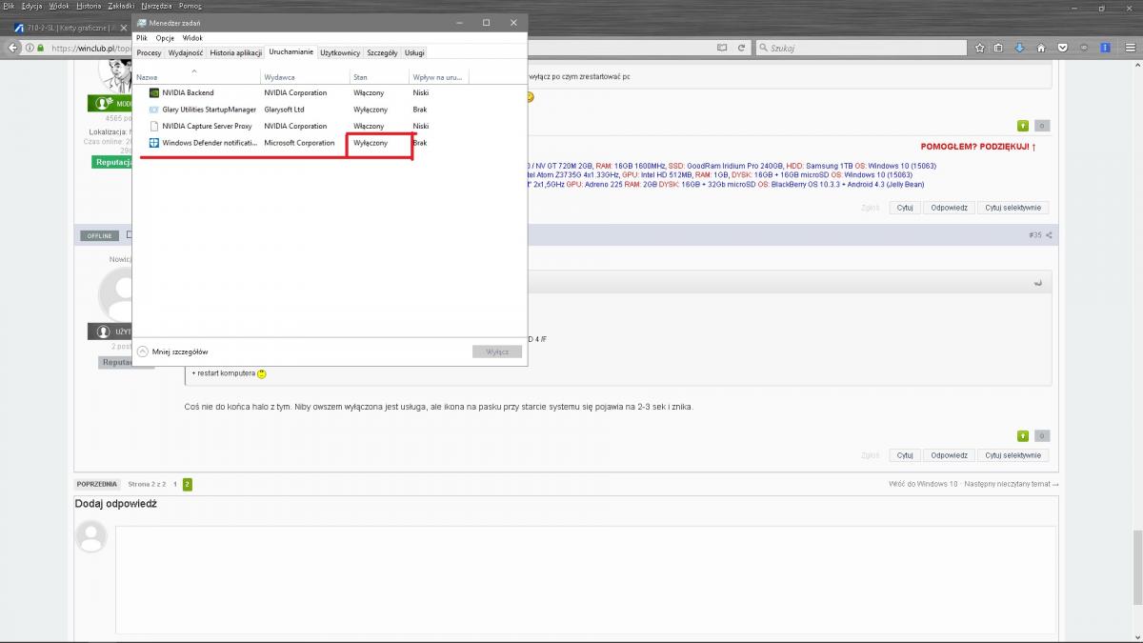Open the downloads arrow icon
This screenshot has width=1143, height=643.
pos(1020,48)
